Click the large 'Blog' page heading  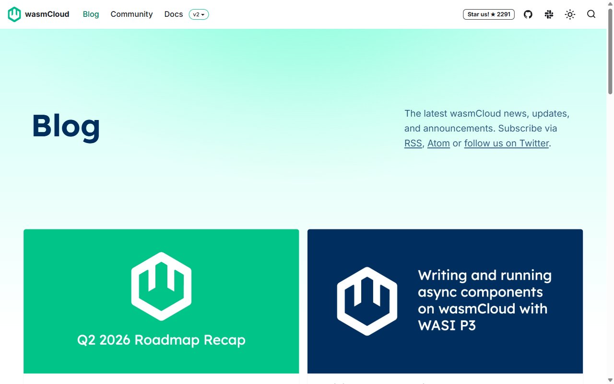(x=66, y=126)
